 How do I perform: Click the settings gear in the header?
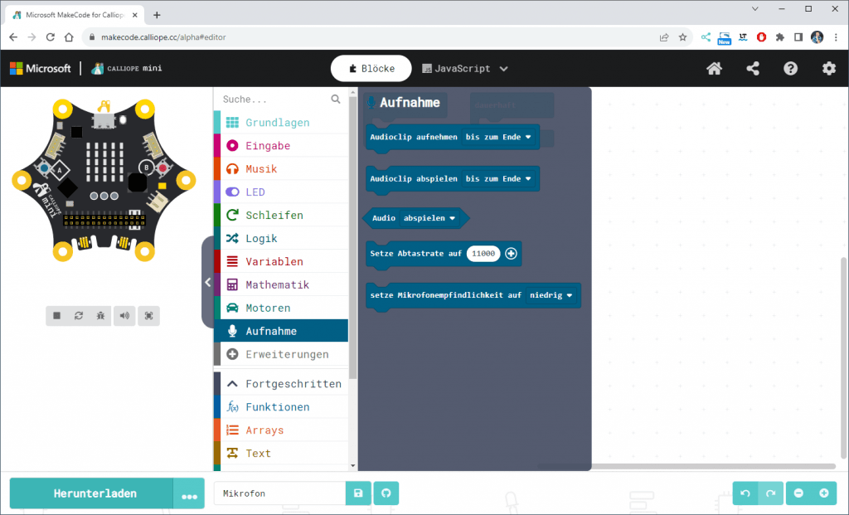coord(828,69)
